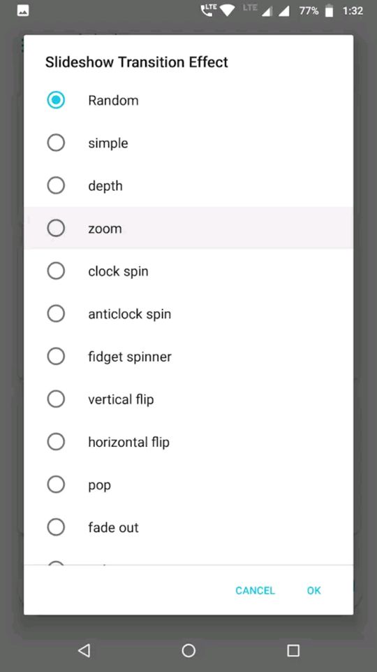
Task: Tap the Wi-Fi signal icon in status bar
Action: tap(227, 10)
